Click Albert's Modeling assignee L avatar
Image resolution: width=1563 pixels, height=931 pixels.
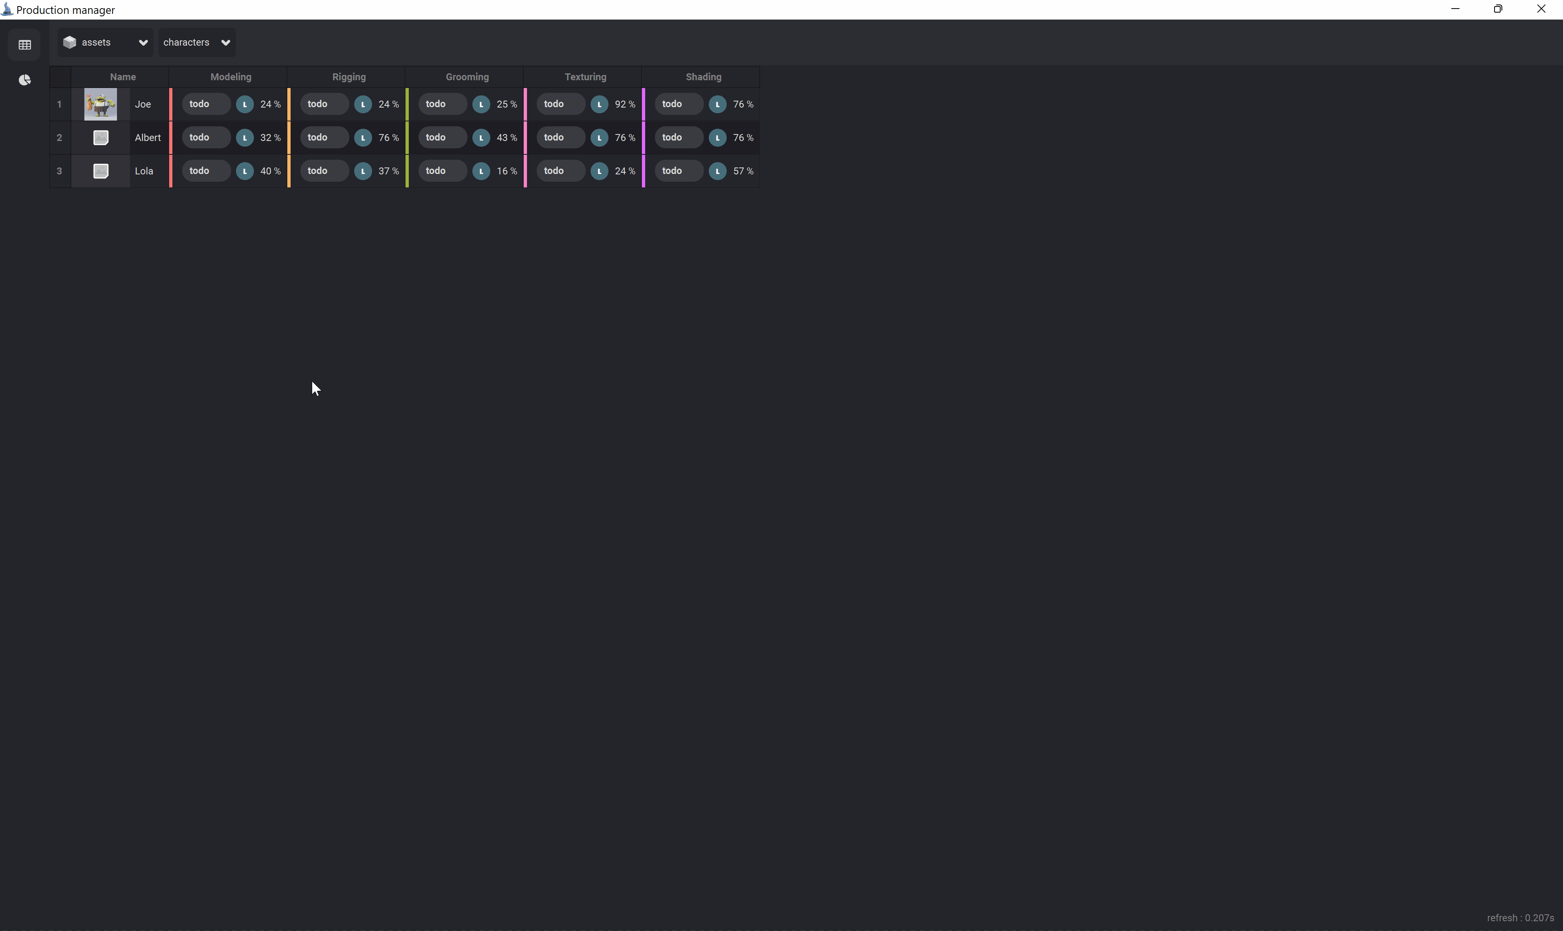pyautogui.click(x=245, y=137)
